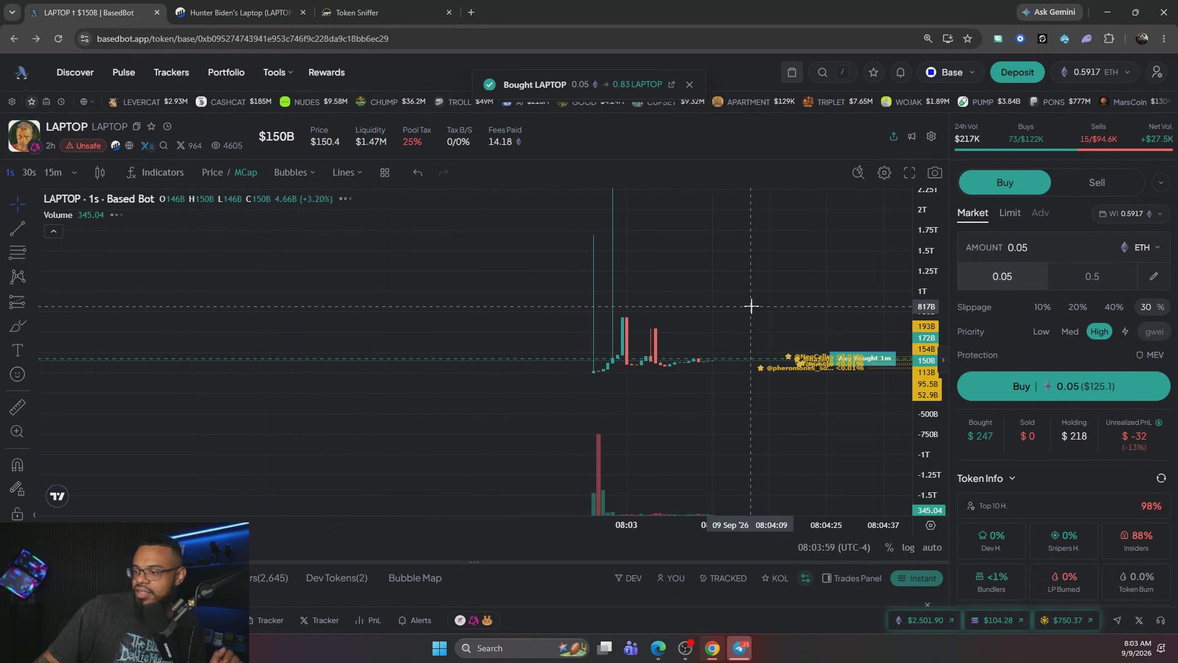
Task: Expand the chart timeframe dropdown arrow
Action: 74,173
